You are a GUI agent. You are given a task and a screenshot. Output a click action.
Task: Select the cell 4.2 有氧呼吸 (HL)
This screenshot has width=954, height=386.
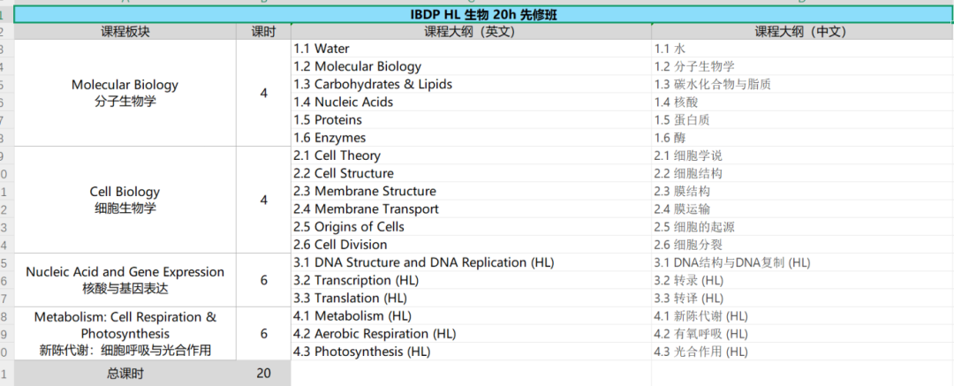click(802, 334)
